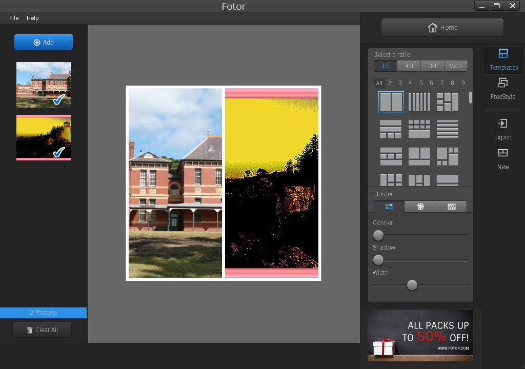Open the Export option
This screenshot has height=369, width=525.
503,129
